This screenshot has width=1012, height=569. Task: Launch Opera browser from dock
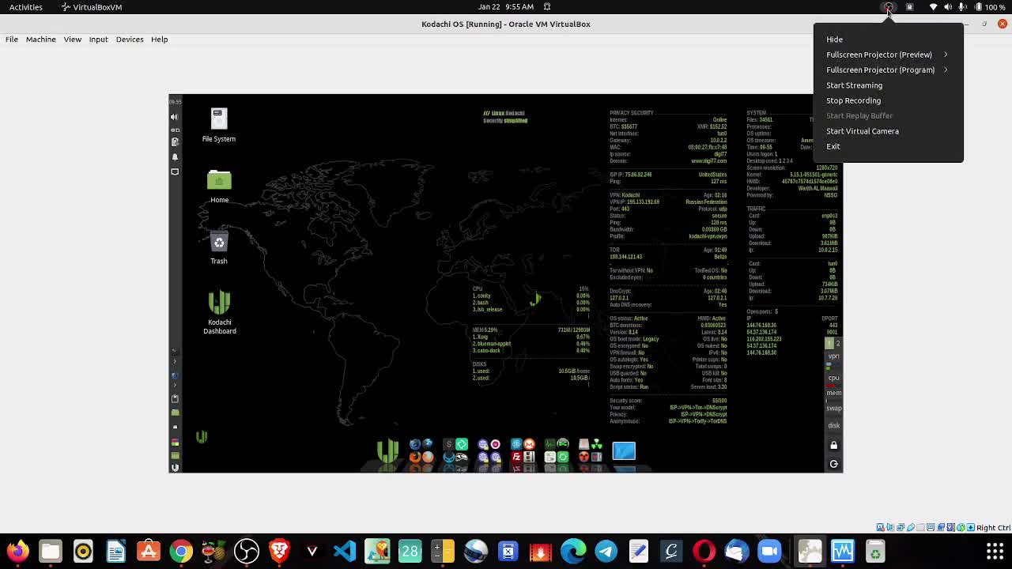[704, 551]
